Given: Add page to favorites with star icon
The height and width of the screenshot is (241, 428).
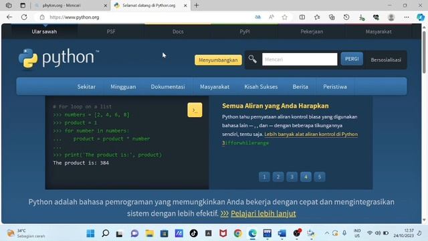Looking at the screenshot, I should tap(285, 17).
